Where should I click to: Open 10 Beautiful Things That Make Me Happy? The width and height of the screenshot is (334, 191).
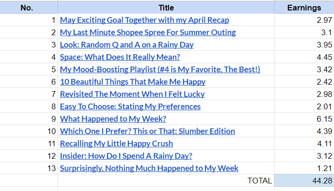click(133, 82)
